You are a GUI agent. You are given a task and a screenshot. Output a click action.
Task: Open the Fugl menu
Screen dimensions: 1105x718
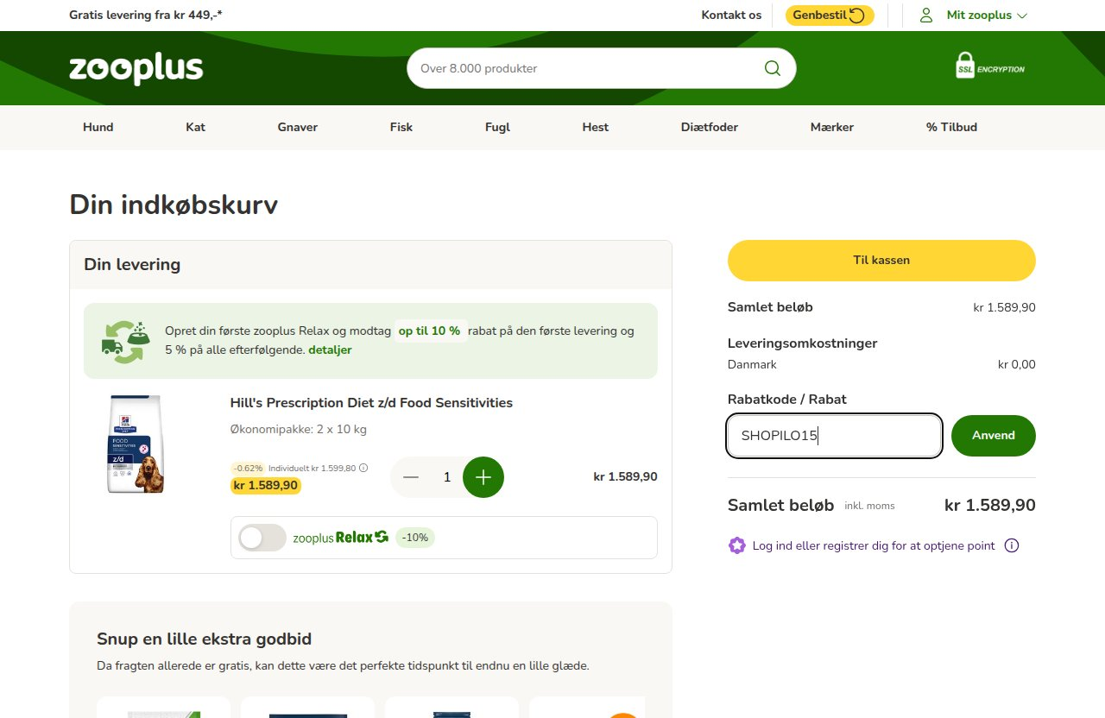tap(498, 127)
